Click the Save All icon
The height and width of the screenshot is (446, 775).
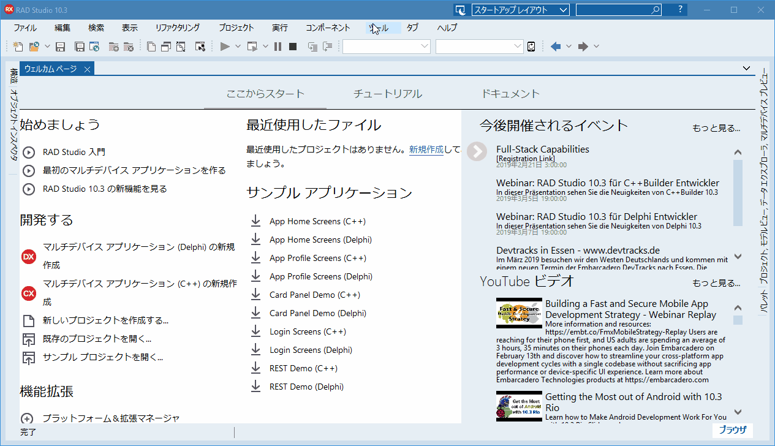80,47
